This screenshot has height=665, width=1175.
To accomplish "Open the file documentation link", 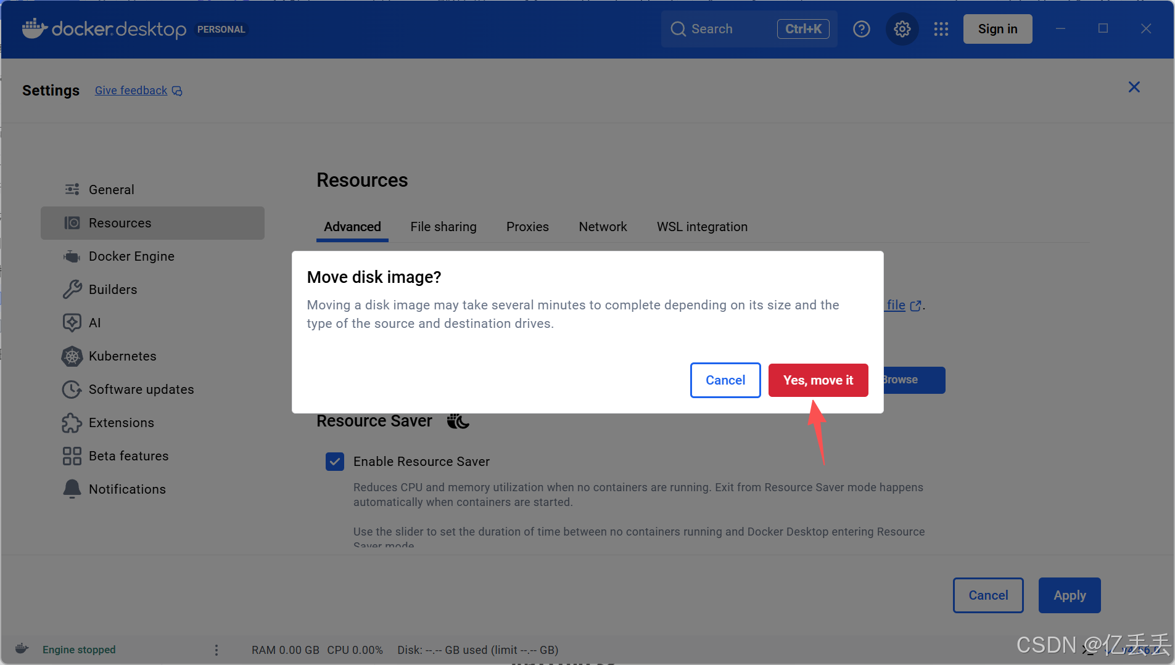I will tap(896, 305).
